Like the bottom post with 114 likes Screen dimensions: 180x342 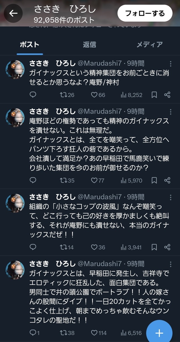(95, 333)
